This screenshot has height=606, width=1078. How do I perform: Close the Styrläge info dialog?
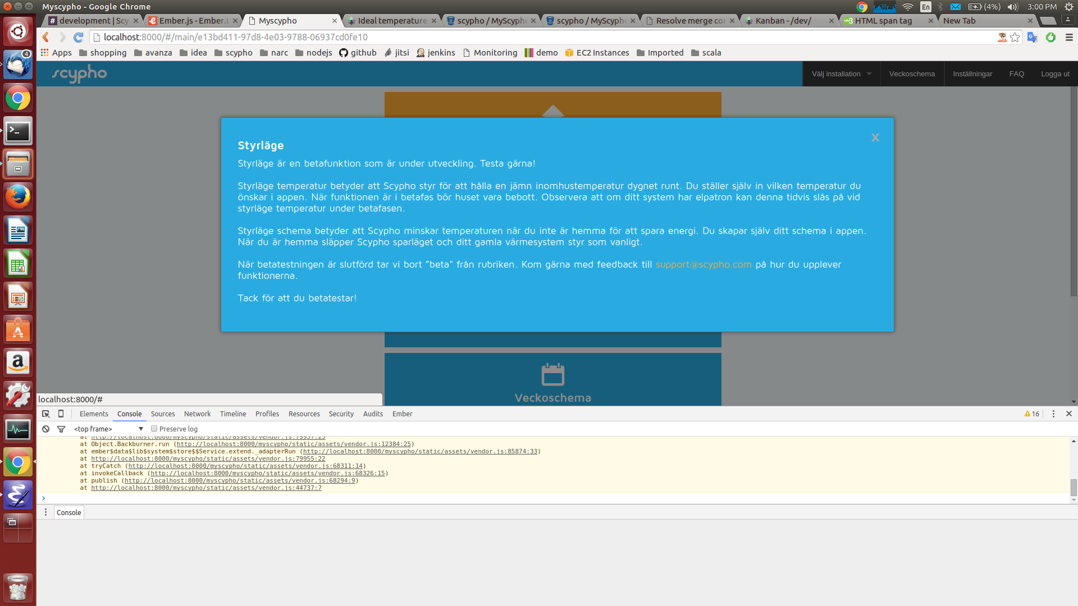tap(875, 137)
